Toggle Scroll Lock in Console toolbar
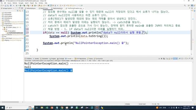Viewport: 196px width, 110px height. point(169,58)
